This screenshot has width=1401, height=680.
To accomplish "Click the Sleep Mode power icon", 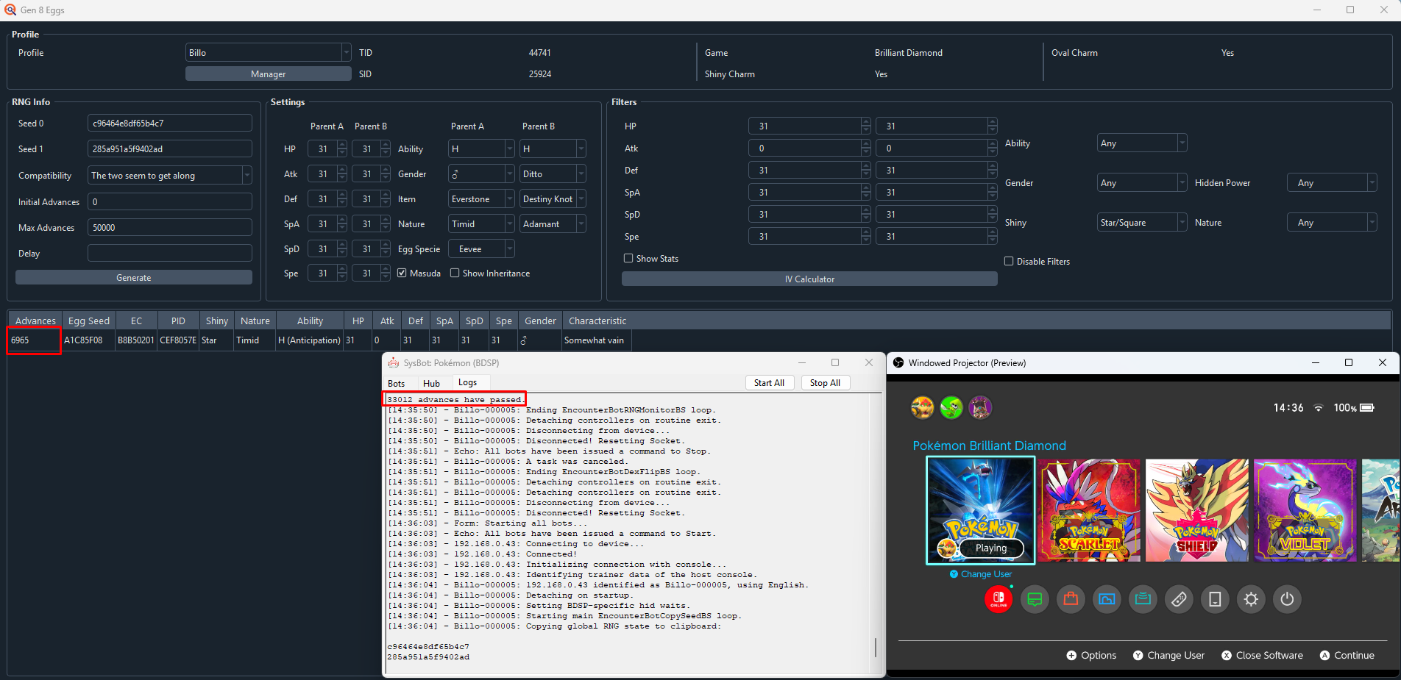I will click(x=1287, y=599).
